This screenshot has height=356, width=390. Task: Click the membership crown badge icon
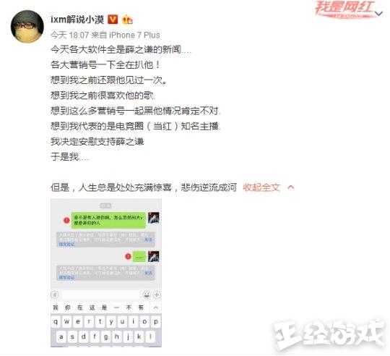[x=127, y=20]
